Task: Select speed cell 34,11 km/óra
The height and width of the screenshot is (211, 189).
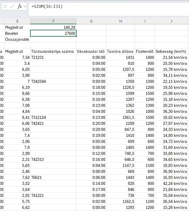Action: click(x=171, y=75)
